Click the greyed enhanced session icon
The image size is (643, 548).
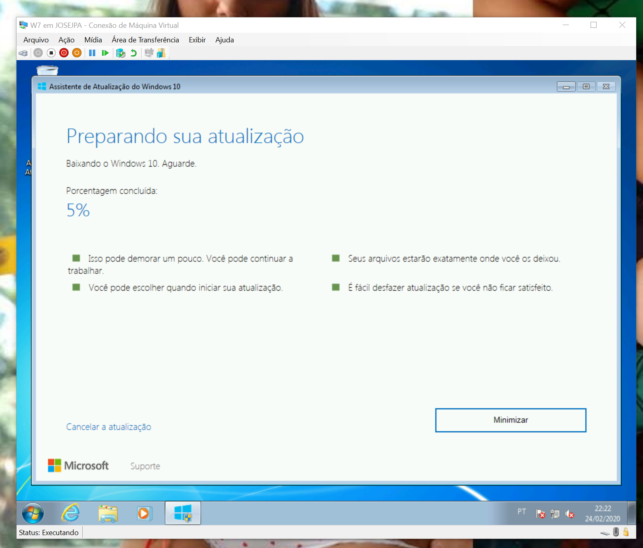pyautogui.click(x=149, y=53)
